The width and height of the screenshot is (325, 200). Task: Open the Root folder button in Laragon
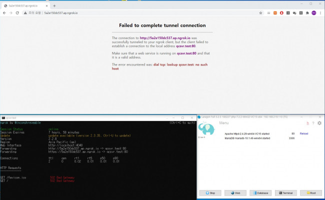pos(311,193)
